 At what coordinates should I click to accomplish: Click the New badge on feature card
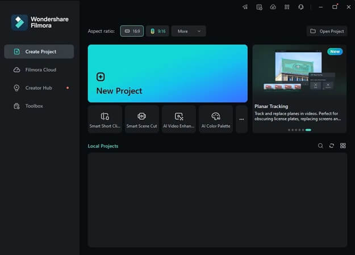click(335, 52)
